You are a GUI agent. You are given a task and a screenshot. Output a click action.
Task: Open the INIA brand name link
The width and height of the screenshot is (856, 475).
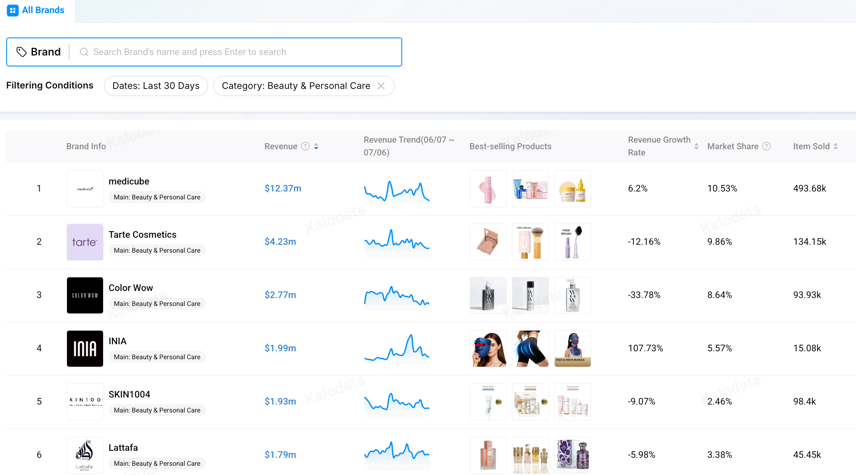[118, 341]
